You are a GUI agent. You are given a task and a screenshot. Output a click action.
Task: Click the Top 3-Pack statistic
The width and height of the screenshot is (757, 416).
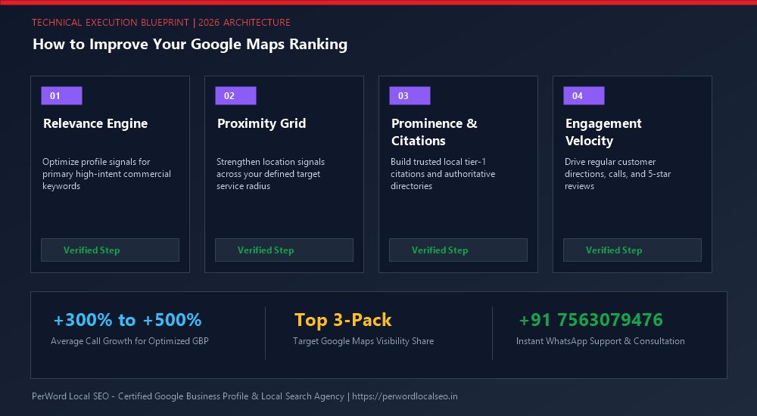pos(343,320)
